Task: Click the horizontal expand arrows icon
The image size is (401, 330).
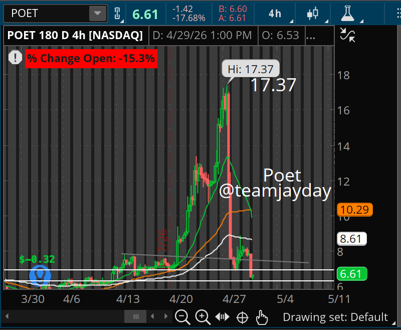Action: pos(222,317)
